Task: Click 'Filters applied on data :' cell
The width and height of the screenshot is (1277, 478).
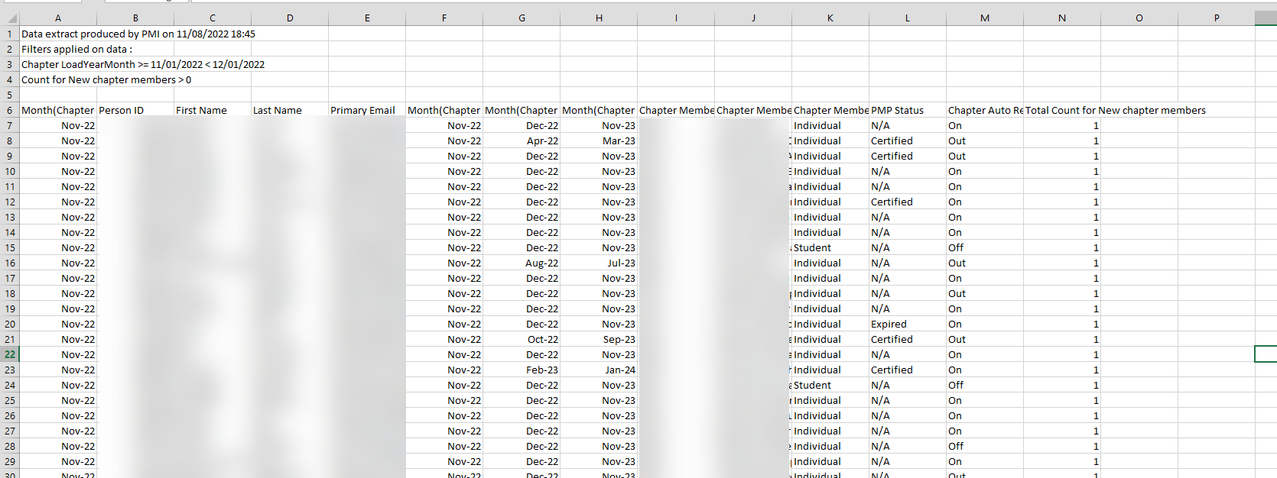Action: click(x=76, y=49)
